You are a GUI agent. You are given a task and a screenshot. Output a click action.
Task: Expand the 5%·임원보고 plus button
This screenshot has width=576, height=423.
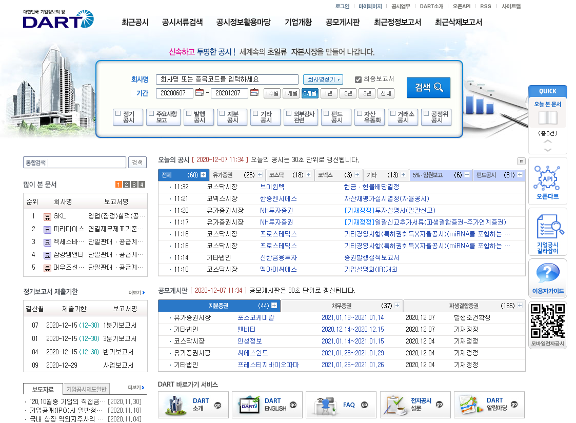coord(467,175)
